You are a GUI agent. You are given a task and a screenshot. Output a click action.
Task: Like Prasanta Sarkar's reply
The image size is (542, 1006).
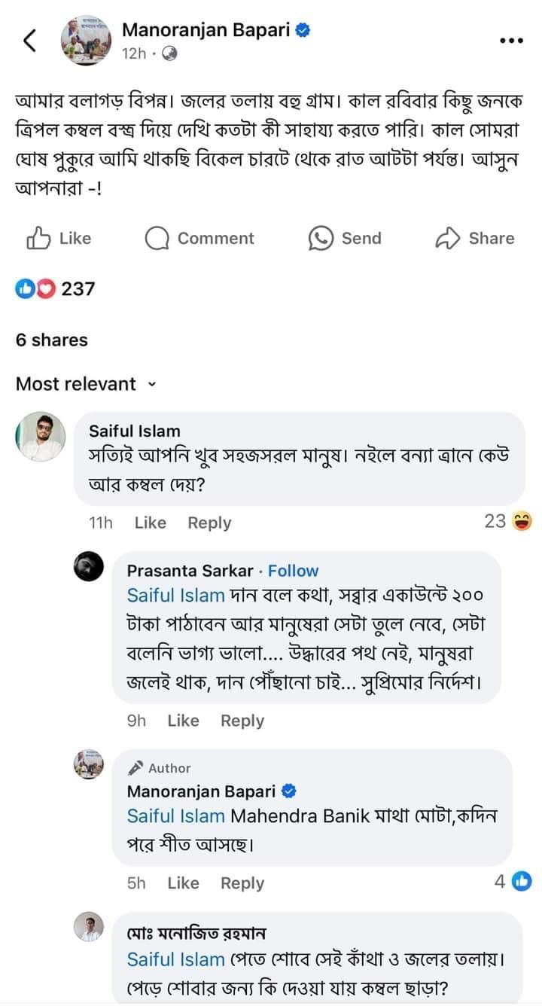tap(183, 721)
